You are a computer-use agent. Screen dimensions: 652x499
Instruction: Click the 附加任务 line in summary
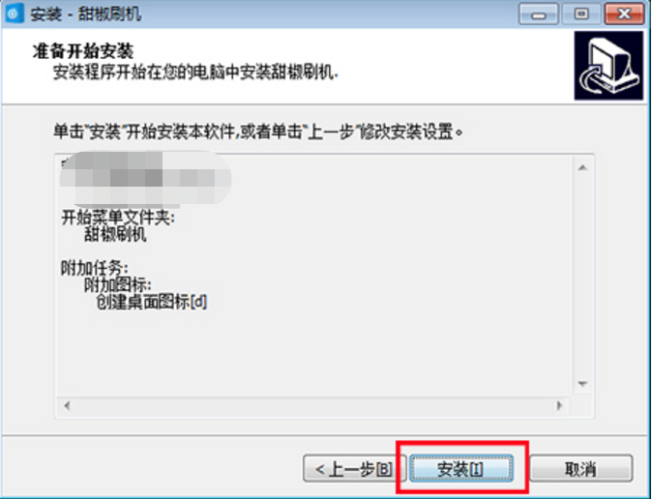95,268
